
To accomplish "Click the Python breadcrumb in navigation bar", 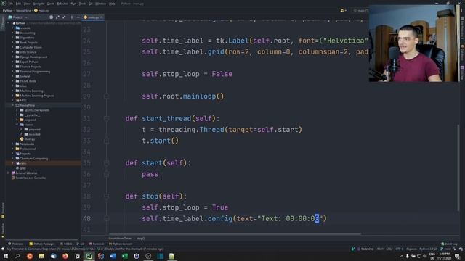I will point(7,10).
